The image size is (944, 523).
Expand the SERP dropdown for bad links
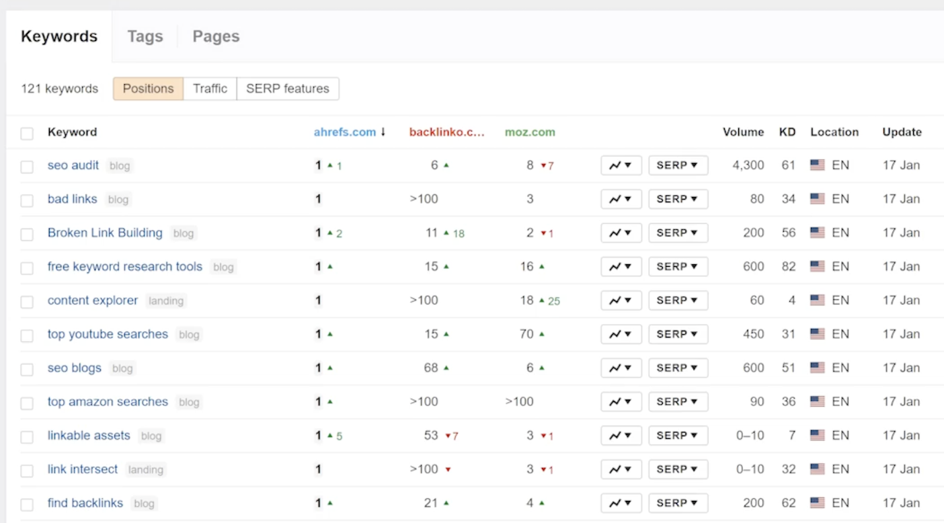pos(678,199)
